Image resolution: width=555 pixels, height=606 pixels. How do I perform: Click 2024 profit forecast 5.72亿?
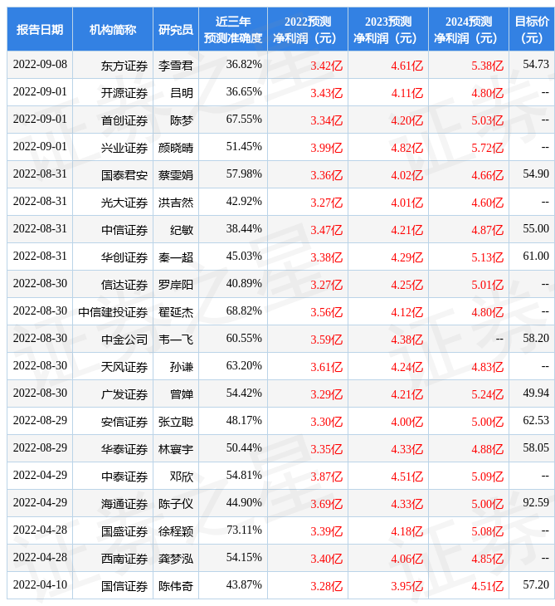488,148
